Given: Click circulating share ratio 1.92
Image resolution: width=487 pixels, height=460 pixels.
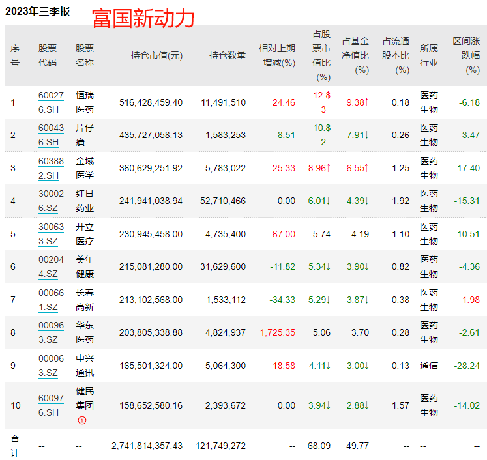Looking at the screenshot, I should (401, 201).
